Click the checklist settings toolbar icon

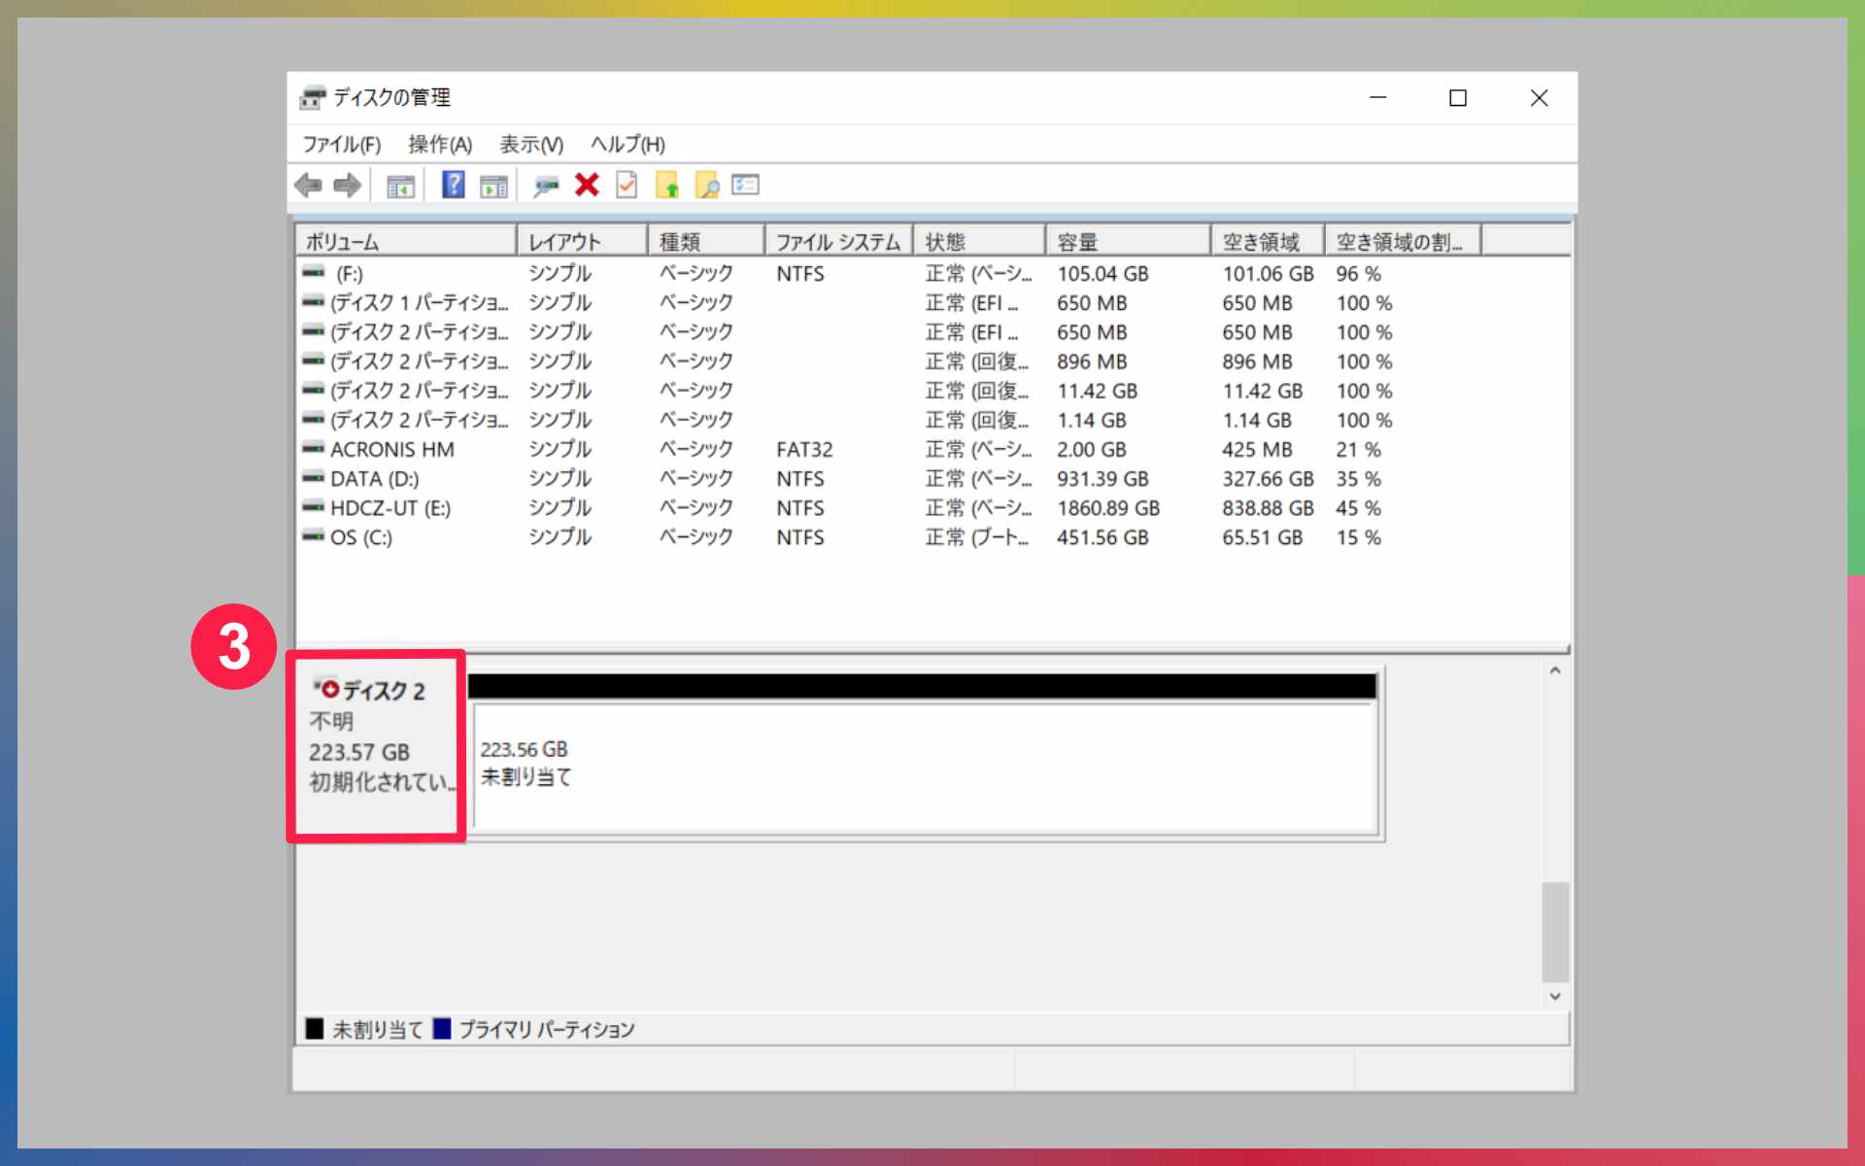point(745,185)
